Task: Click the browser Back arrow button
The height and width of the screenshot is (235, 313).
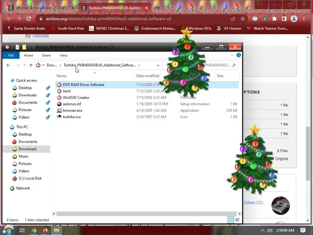Action: tap(9, 19)
